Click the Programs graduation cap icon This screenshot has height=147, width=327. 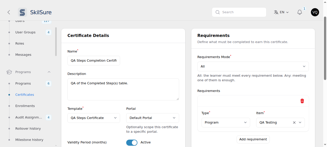pyautogui.click(x=9, y=72)
